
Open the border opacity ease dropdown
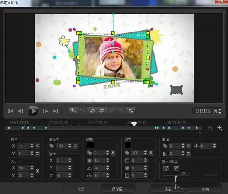point(151,153)
